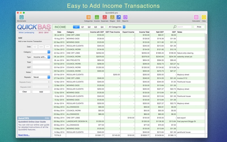Click the DD date field

click(x=35, y=47)
